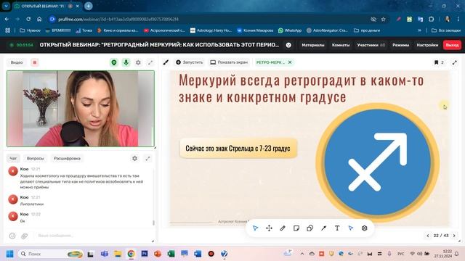Select the laser pointer tool

pyautogui.click(x=351, y=228)
